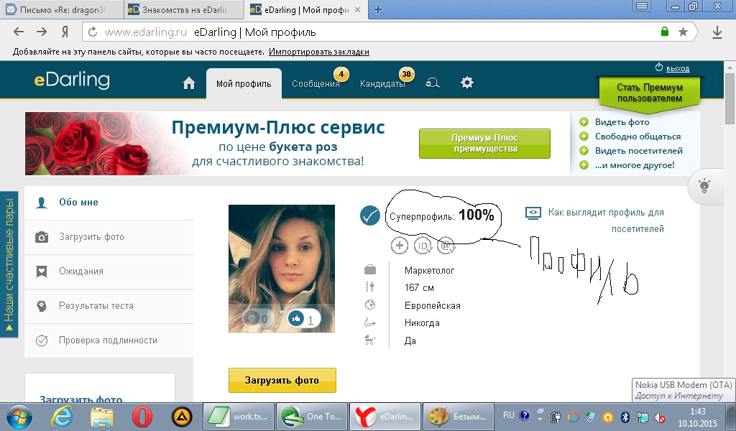Image resolution: width=736 pixels, height=431 pixels.
Task: Click the profile photo
Action: (x=282, y=268)
